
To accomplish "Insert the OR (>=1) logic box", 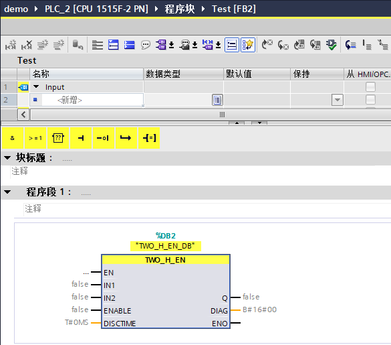I will [x=35, y=138].
